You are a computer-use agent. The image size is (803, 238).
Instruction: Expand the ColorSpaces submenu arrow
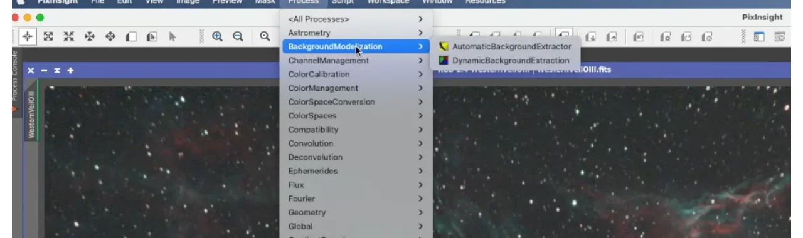coord(420,116)
